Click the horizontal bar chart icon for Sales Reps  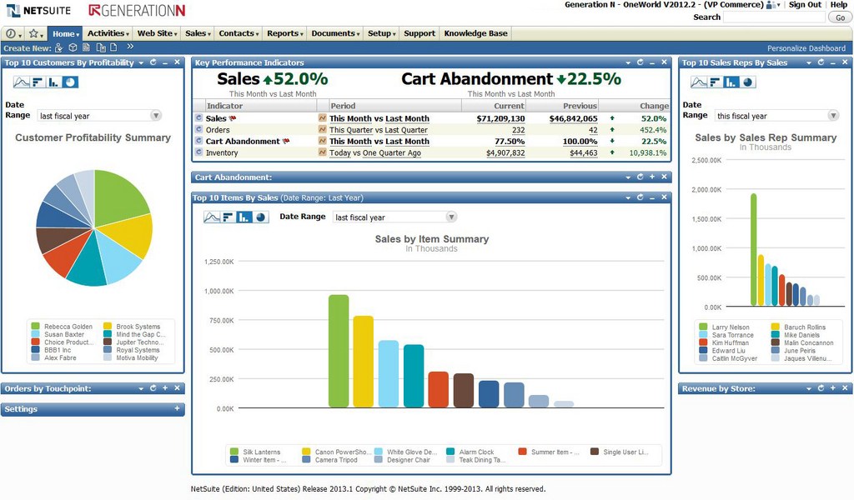[x=715, y=82]
